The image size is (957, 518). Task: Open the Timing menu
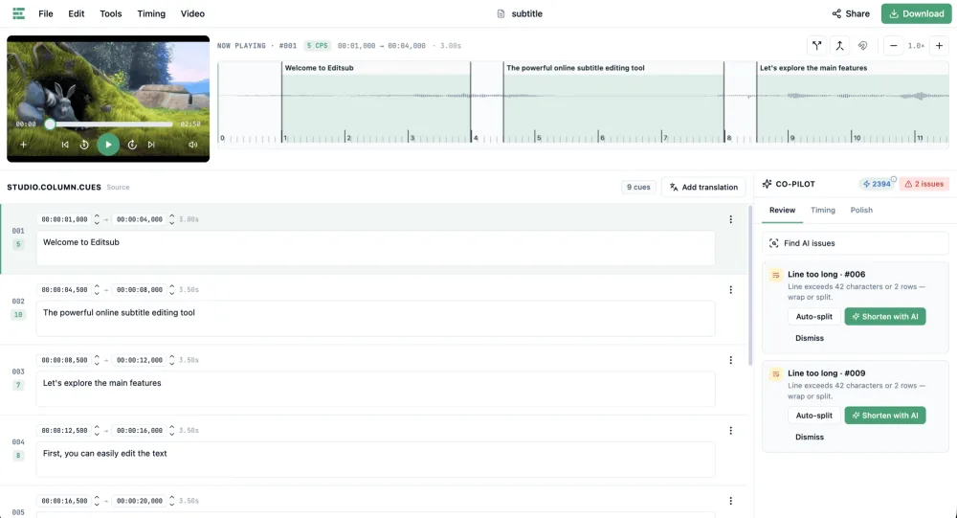coord(151,13)
